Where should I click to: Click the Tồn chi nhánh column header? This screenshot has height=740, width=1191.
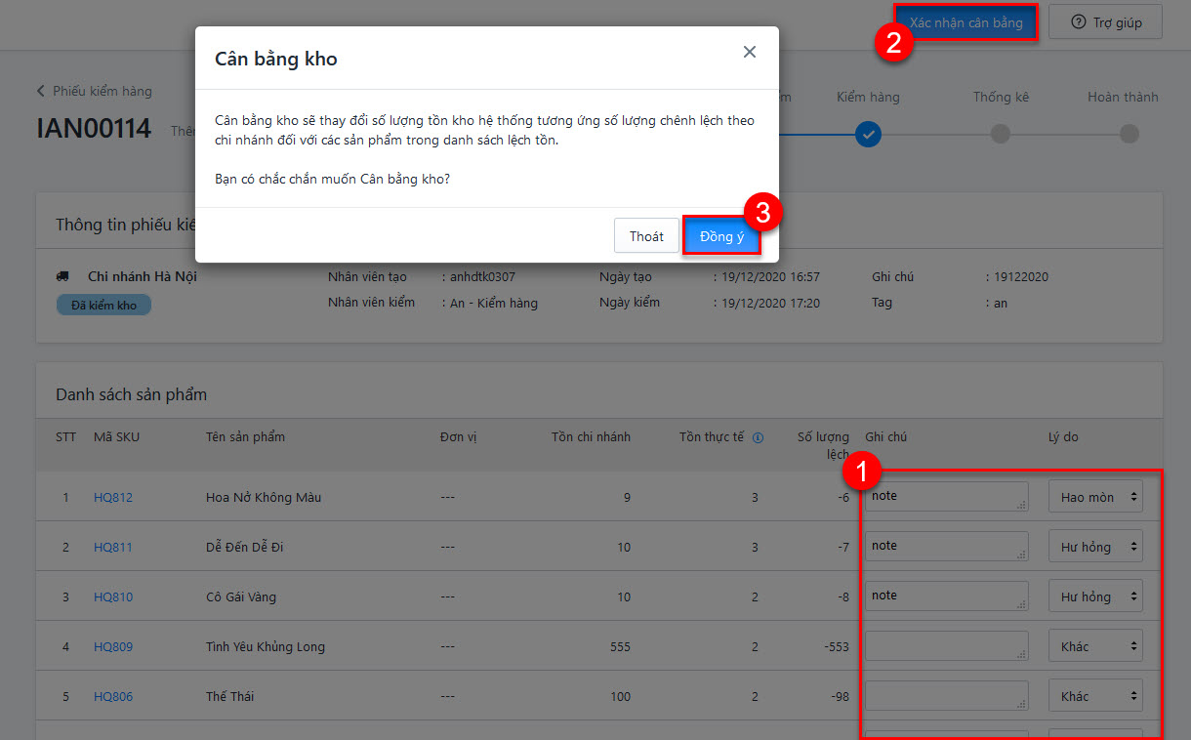pyautogui.click(x=591, y=436)
